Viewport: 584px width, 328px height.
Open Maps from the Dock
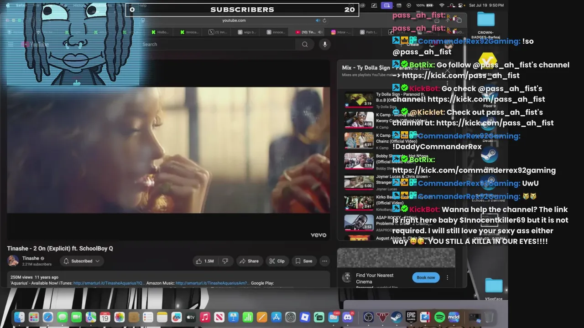point(91,317)
